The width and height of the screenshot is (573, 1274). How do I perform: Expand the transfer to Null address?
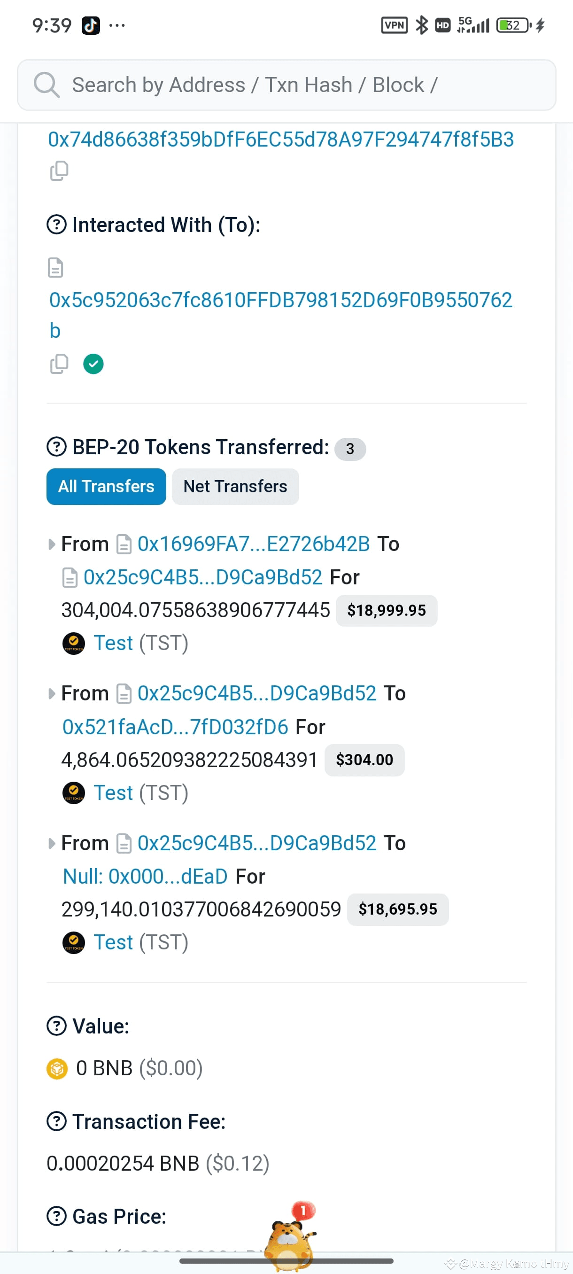[x=52, y=843]
